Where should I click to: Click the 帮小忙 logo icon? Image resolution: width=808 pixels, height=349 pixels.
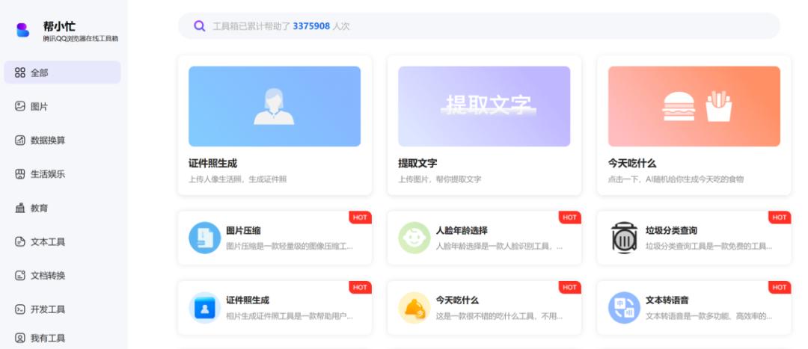(x=22, y=30)
